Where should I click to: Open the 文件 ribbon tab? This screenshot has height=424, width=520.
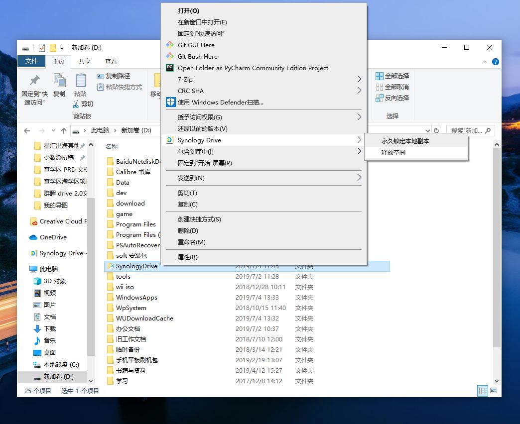[x=31, y=61]
